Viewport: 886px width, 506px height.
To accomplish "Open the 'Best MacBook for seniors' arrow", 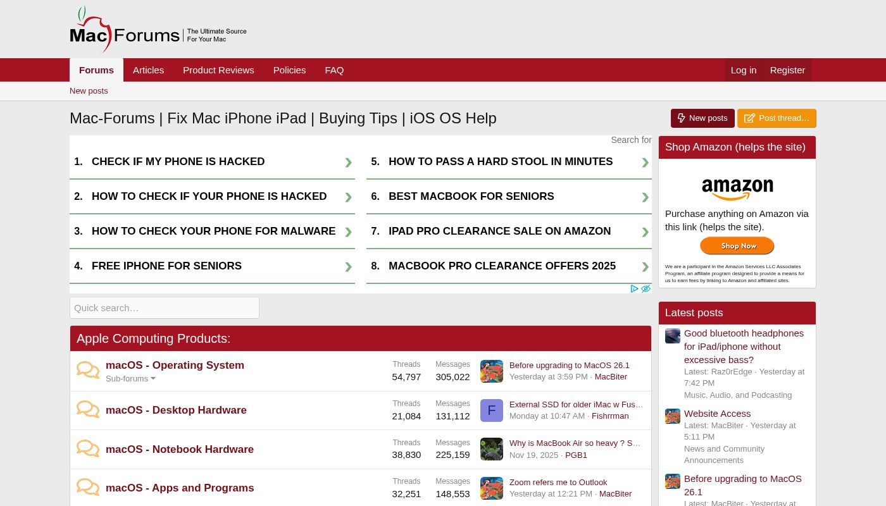I will (645, 197).
